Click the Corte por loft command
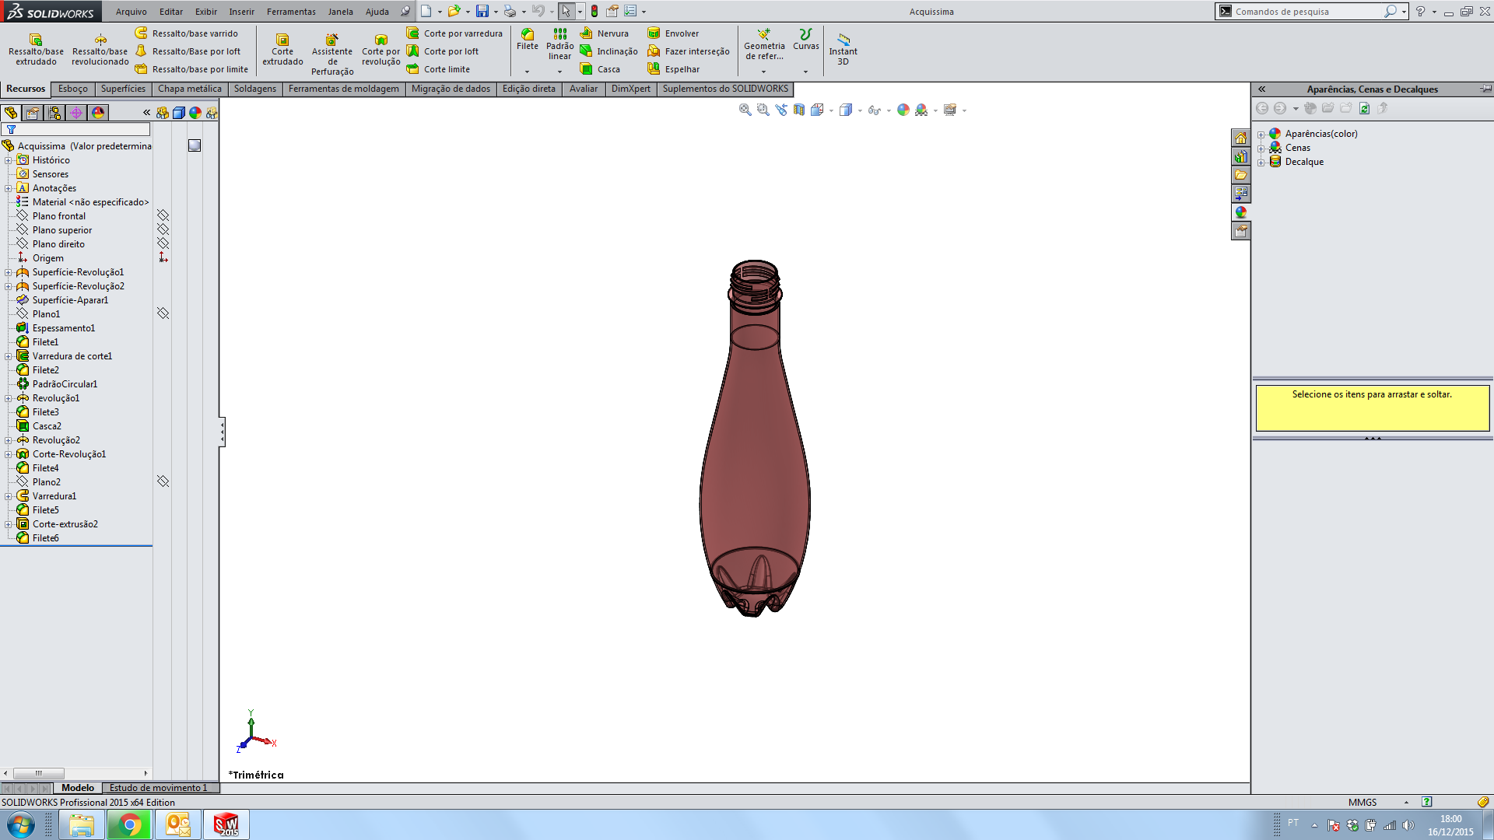The image size is (1494, 840). point(451,51)
